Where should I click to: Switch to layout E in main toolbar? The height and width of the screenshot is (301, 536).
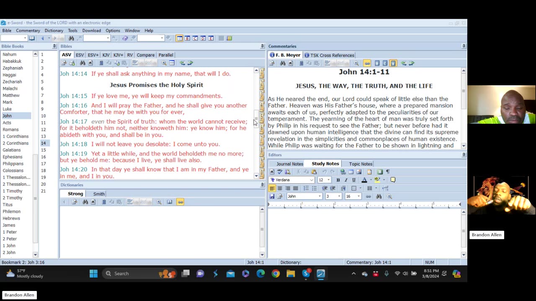pyautogui.click(x=211, y=38)
